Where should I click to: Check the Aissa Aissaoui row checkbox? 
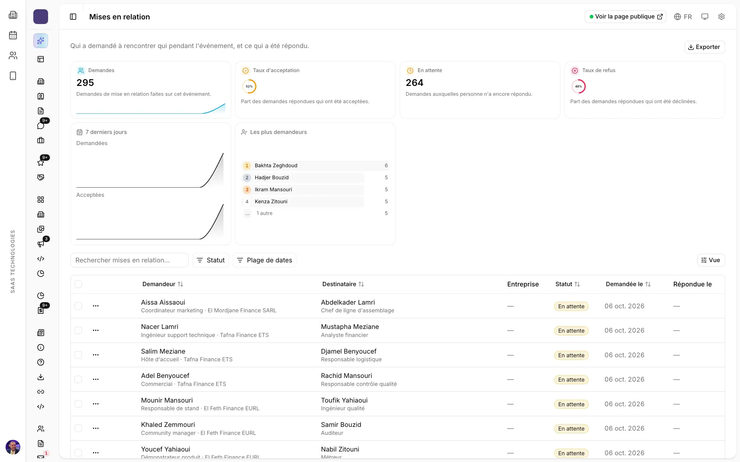pyautogui.click(x=78, y=306)
